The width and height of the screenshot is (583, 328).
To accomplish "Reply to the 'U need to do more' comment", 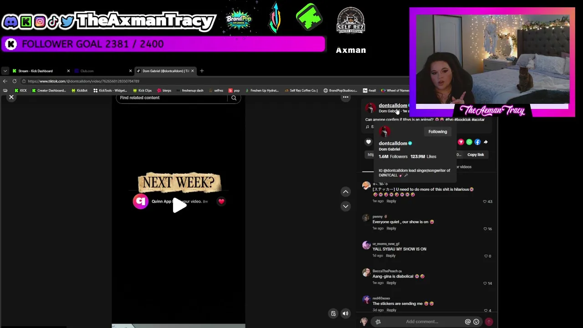I will (x=391, y=201).
